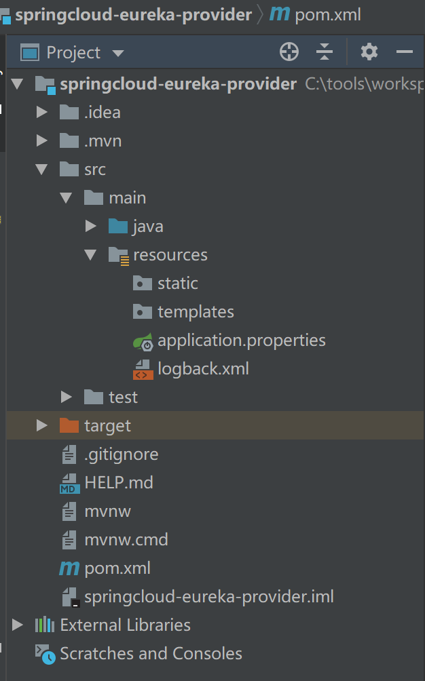Click the static folder icon
Viewport: 425px width, 681px height.
click(x=142, y=283)
